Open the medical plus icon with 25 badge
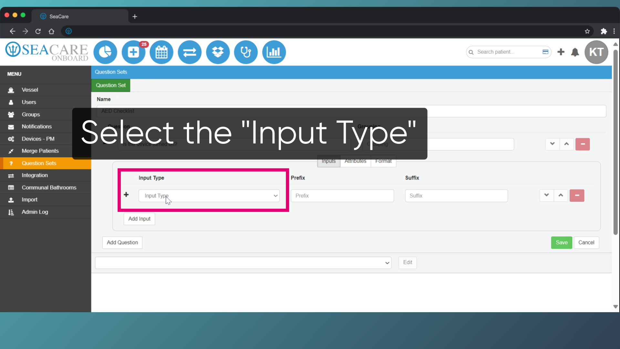 click(x=133, y=52)
